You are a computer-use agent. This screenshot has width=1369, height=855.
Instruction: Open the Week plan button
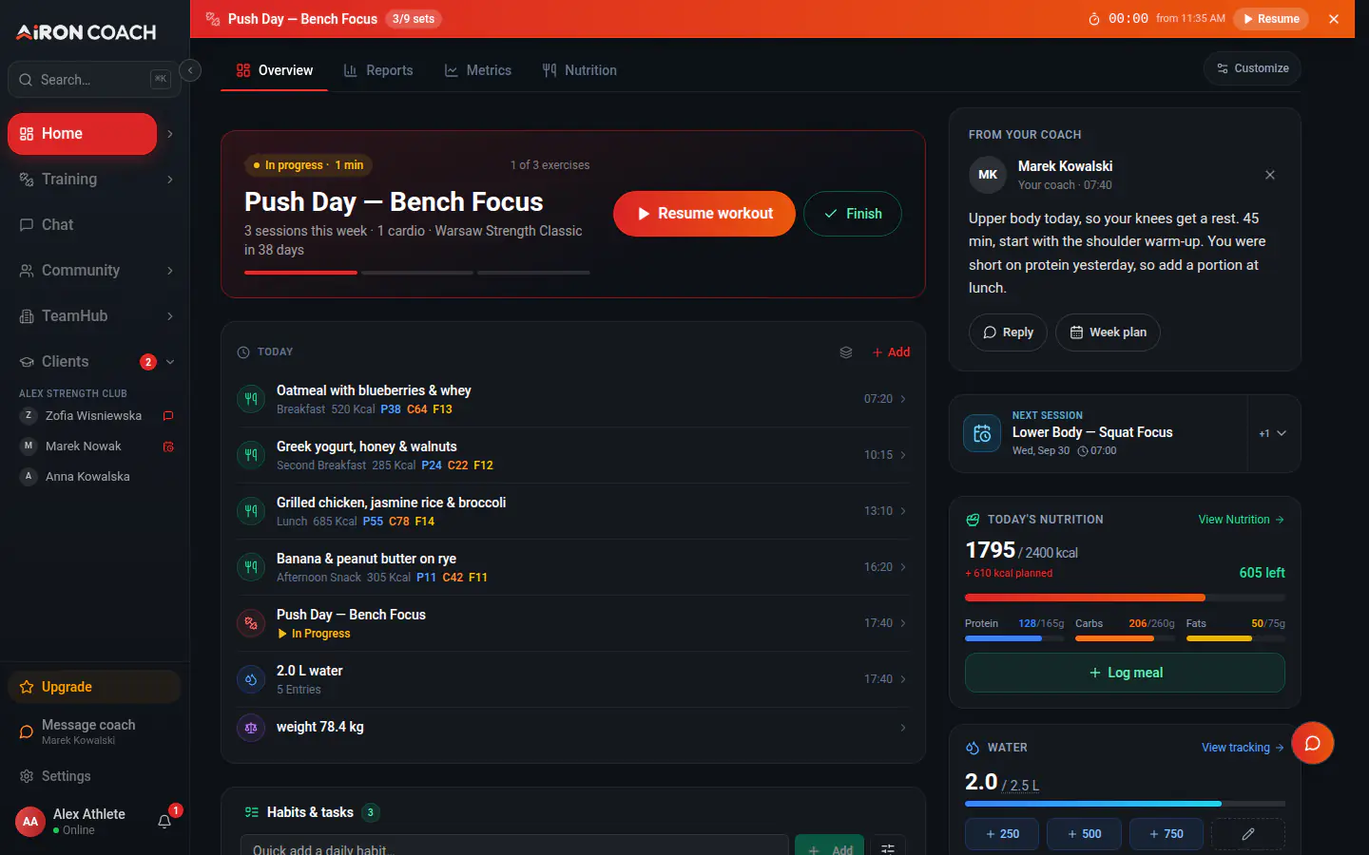pos(1108,332)
